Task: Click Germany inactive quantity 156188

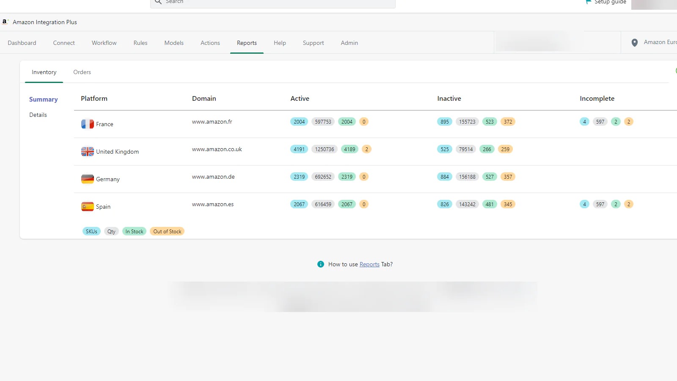Action: pyautogui.click(x=467, y=177)
